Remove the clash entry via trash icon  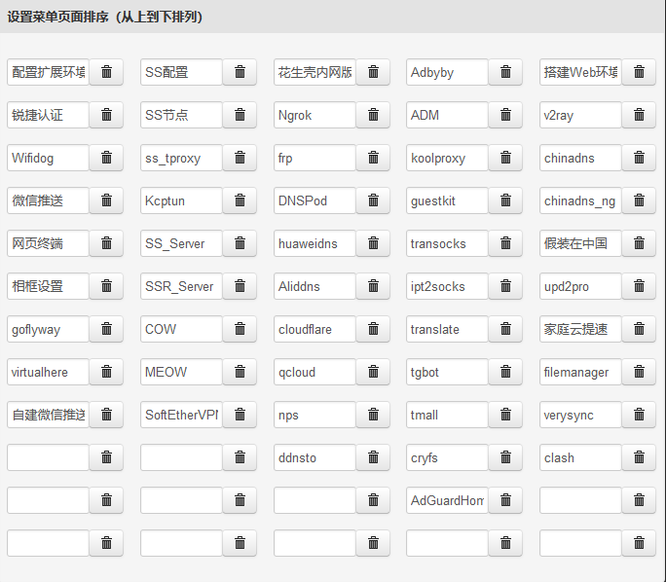[639, 457]
